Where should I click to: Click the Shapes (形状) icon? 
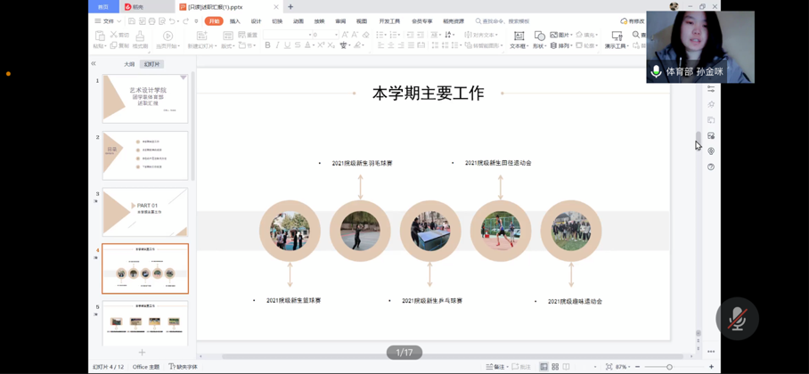coord(539,36)
